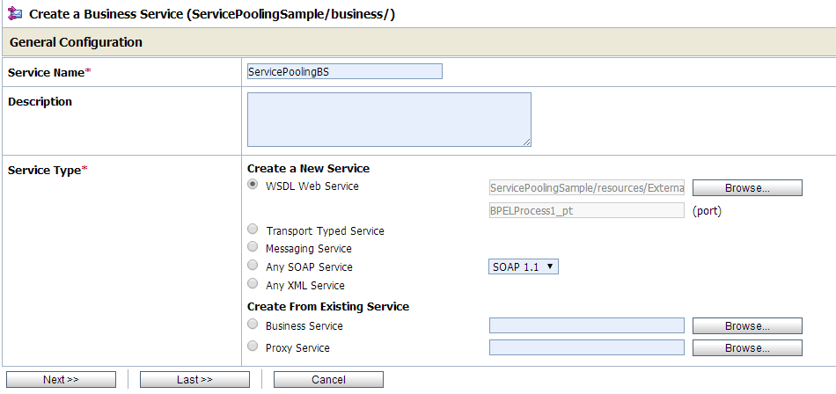Click the Service Name text field
The height and width of the screenshot is (394, 836).
point(345,72)
